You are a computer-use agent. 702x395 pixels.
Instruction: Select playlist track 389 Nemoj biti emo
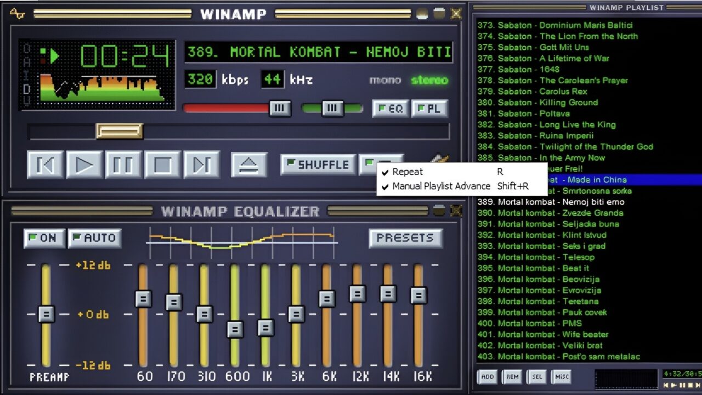(x=551, y=202)
